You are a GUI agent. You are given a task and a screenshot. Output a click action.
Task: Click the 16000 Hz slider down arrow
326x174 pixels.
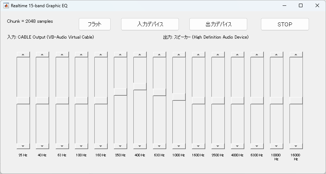point(296,146)
